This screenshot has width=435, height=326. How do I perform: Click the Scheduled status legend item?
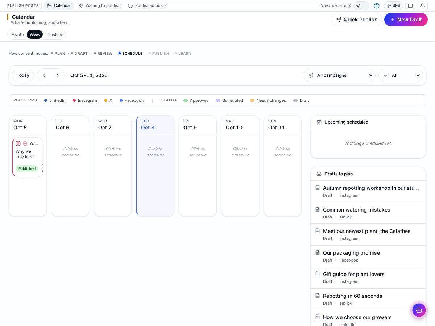point(229,100)
